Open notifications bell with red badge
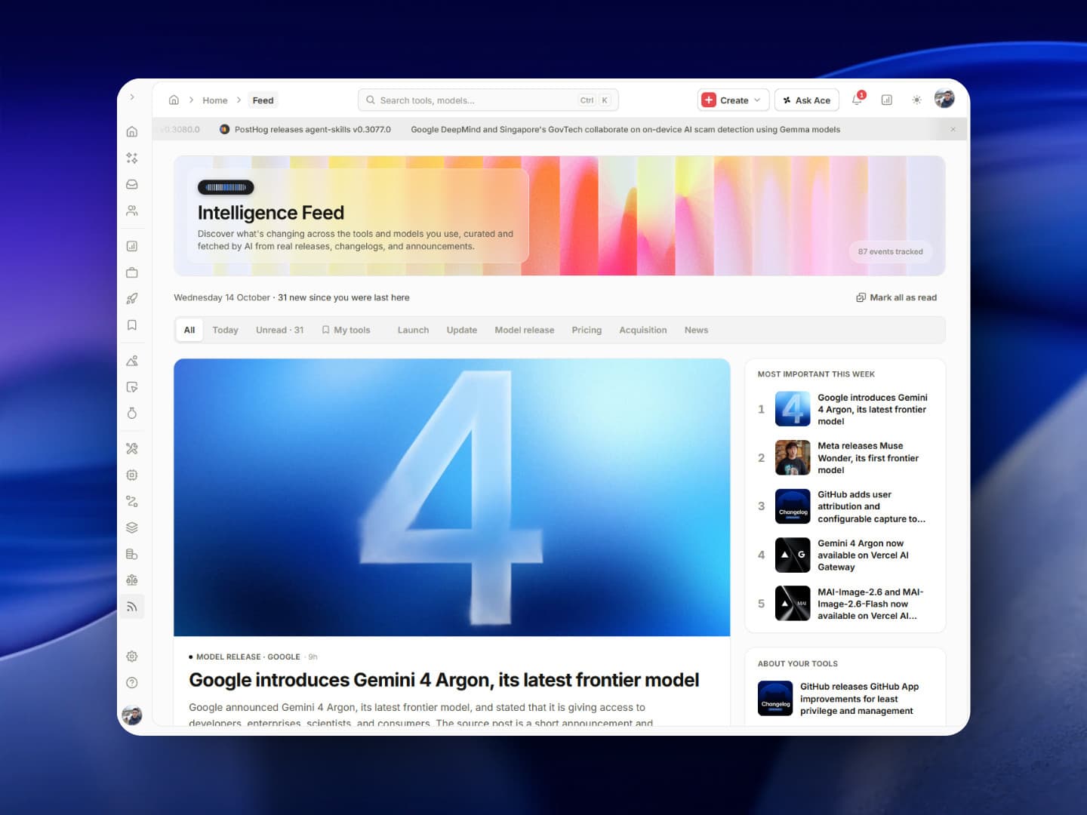Viewport: 1087px width, 815px height. pos(858,100)
